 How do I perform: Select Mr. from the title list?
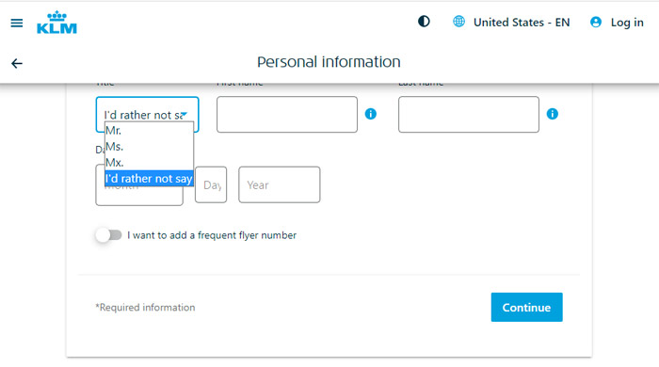tap(149, 131)
